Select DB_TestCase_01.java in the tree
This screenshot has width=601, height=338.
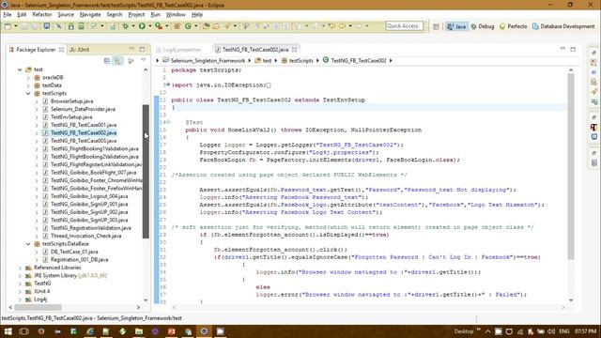coord(74,252)
